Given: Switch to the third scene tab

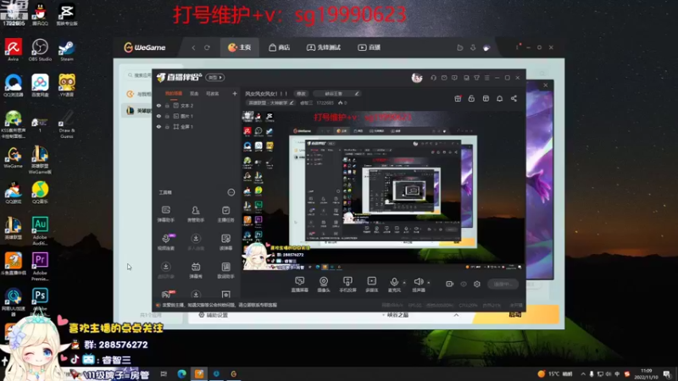Looking at the screenshot, I should (213, 93).
